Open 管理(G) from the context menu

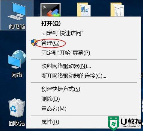click(84, 43)
